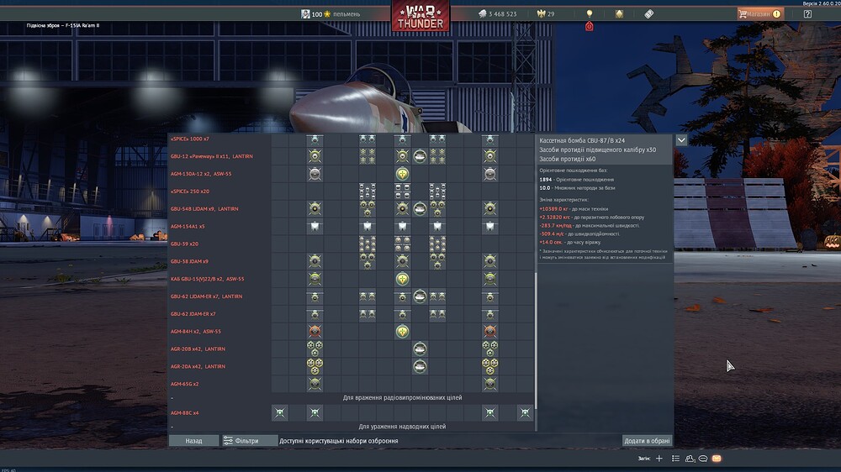
Task: Select AGM-154A1 x5 preset
Action: click(188, 226)
